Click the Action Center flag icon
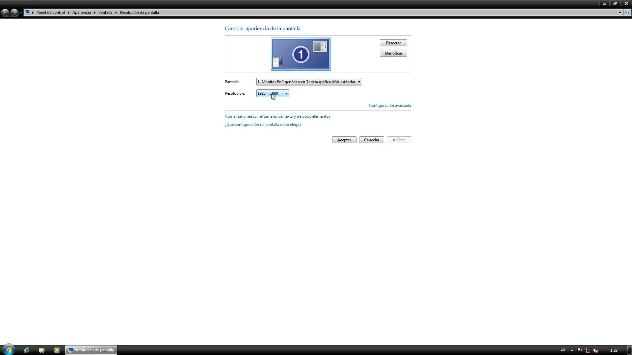 pos(580,350)
